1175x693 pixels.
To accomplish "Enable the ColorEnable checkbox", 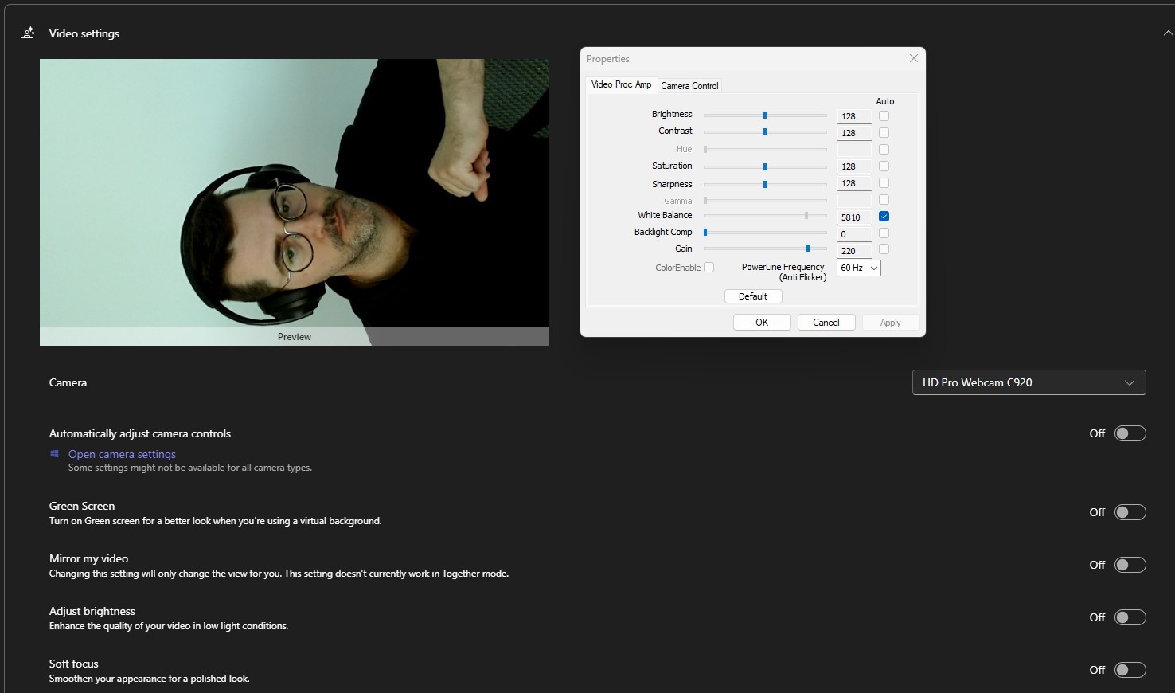I will tap(709, 268).
